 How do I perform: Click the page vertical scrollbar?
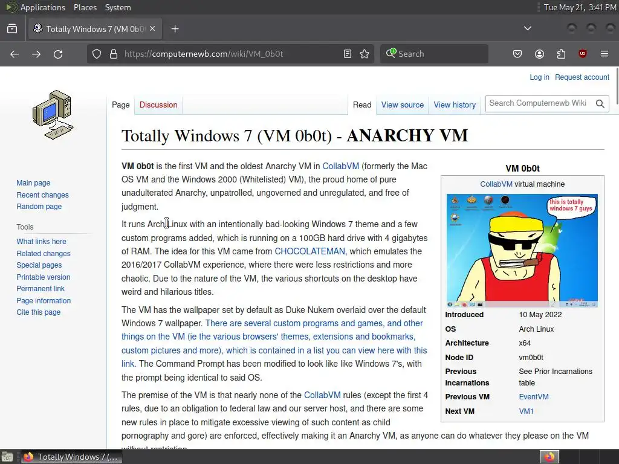point(616,87)
